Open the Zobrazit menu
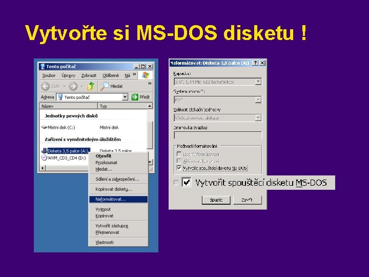Viewport: 369px width, 277px height. pyautogui.click(x=89, y=75)
